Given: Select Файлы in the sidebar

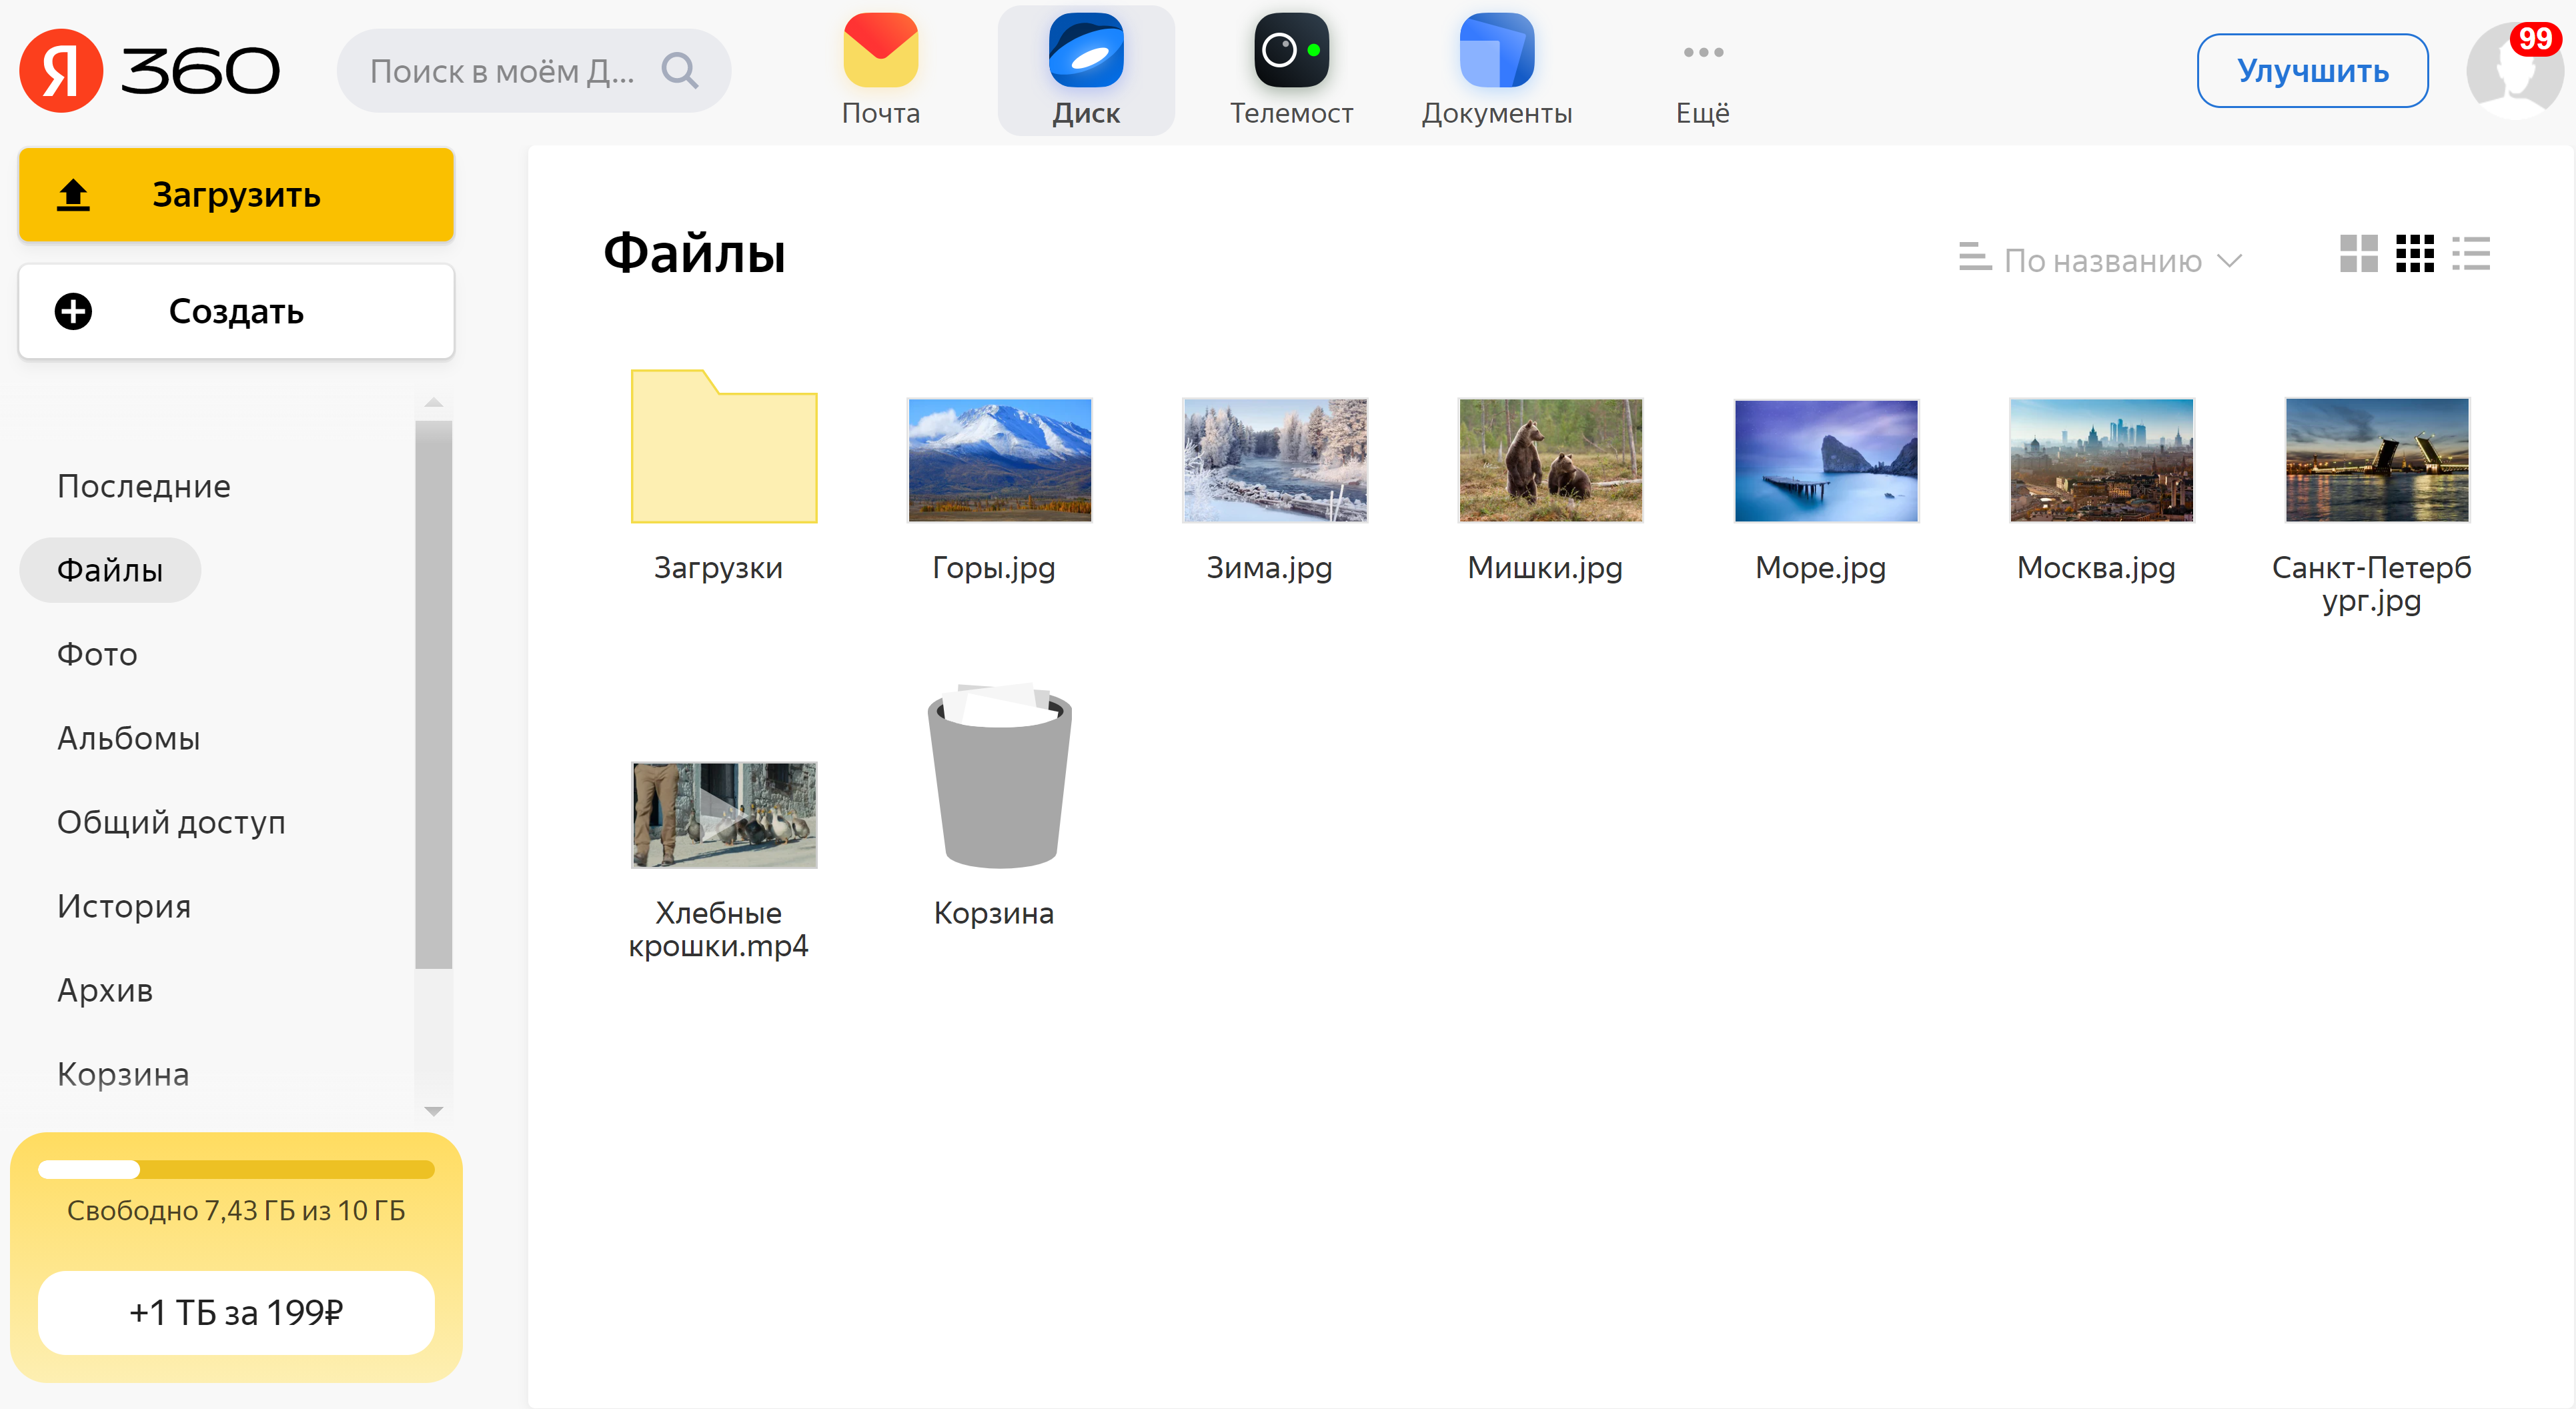Looking at the screenshot, I should tap(110, 570).
